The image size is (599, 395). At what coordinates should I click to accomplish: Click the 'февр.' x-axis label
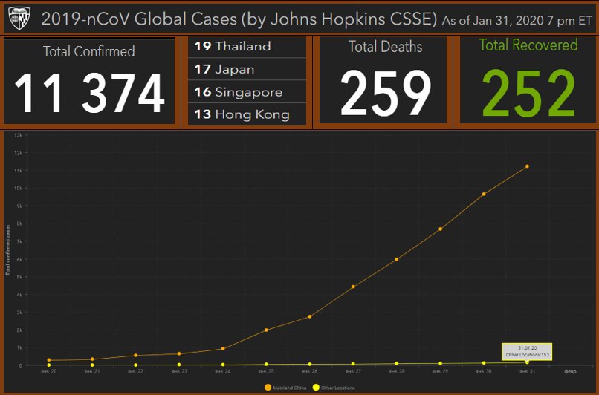coord(571,372)
